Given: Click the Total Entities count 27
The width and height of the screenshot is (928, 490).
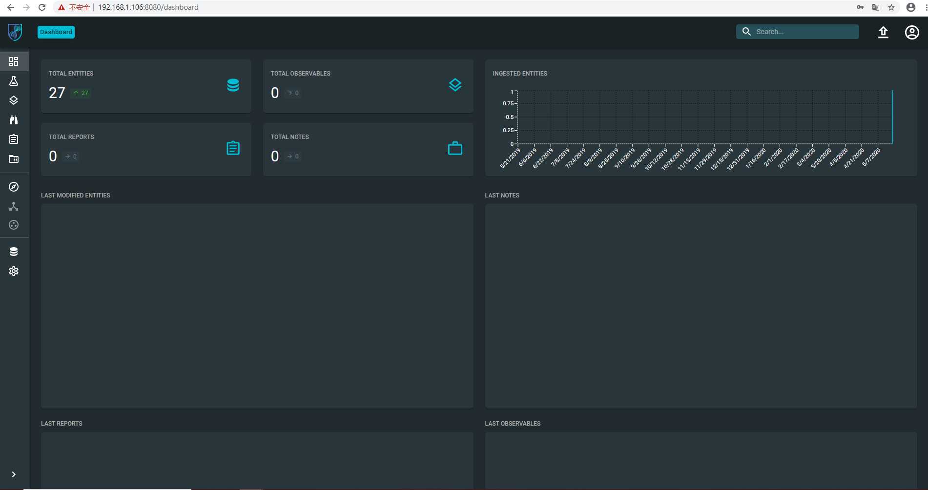Looking at the screenshot, I should [57, 93].
